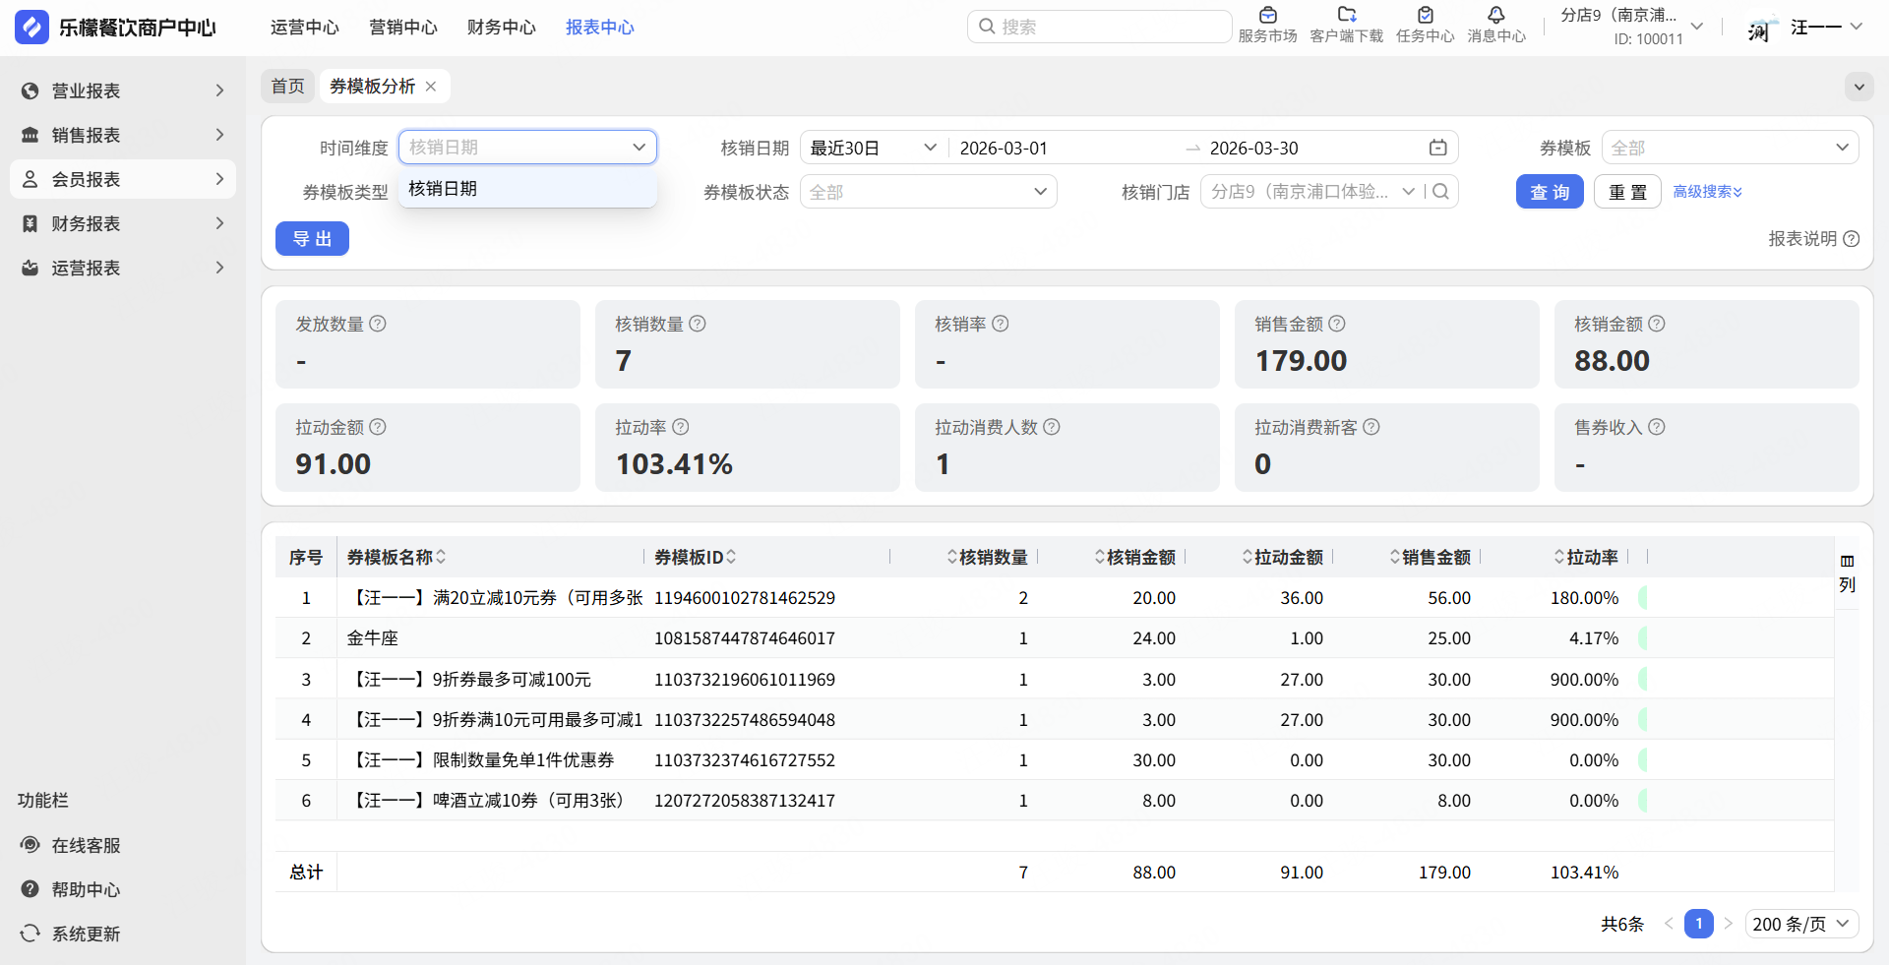This screenshot has height=965, width=1889.
Task: Select 核销日期 option in dropdown list
Action: coord(443,189)
